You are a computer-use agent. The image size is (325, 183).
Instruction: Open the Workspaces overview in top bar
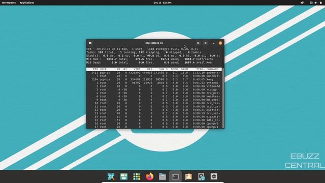coord(9,3)
